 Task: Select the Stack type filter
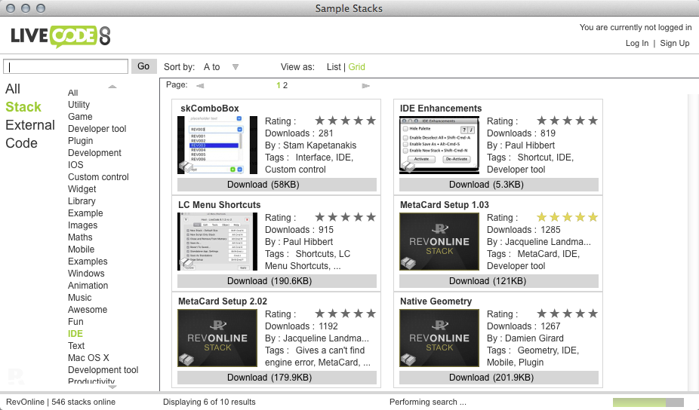pos(23,107)
